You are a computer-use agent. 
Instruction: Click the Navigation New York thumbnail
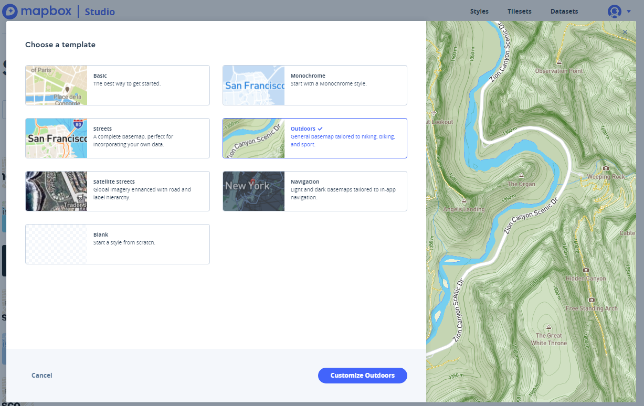point(254,191)
